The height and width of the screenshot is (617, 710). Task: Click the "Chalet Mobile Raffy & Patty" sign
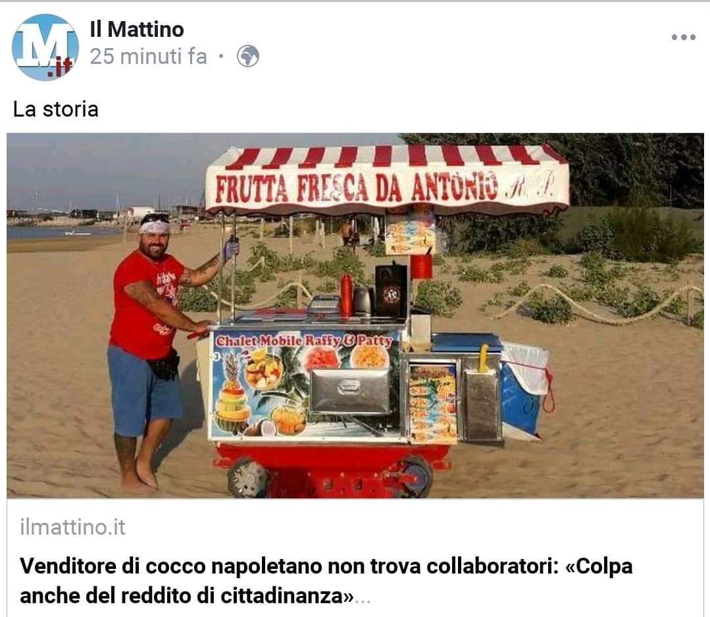click(x=304, y=340)
